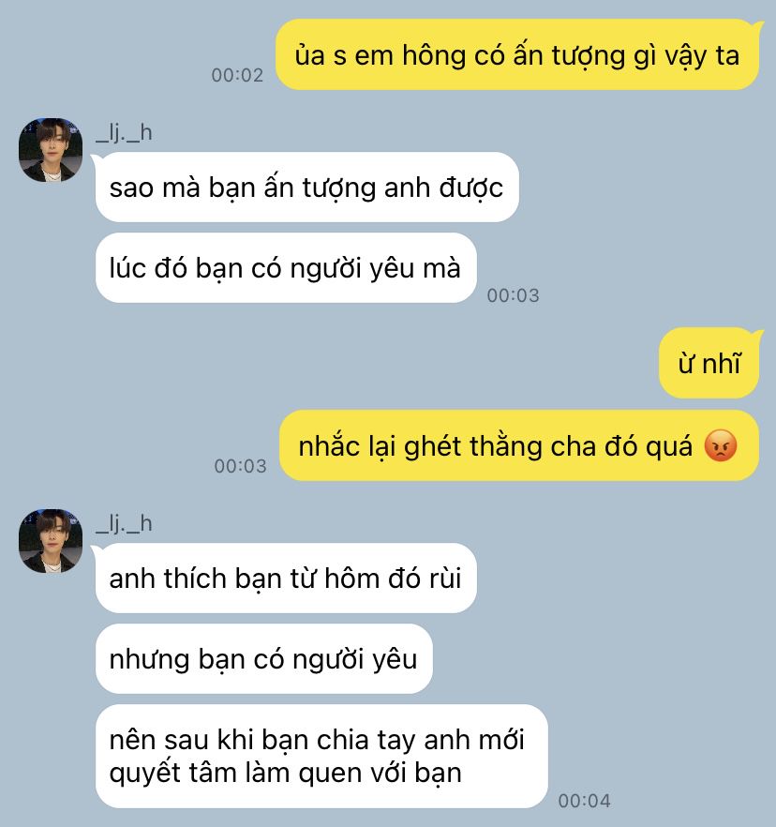This screenshot has height=827, width=776.
Task: Tap message 'nên sau khi bạn chia tay anh mới'
Action: point(321,756)
